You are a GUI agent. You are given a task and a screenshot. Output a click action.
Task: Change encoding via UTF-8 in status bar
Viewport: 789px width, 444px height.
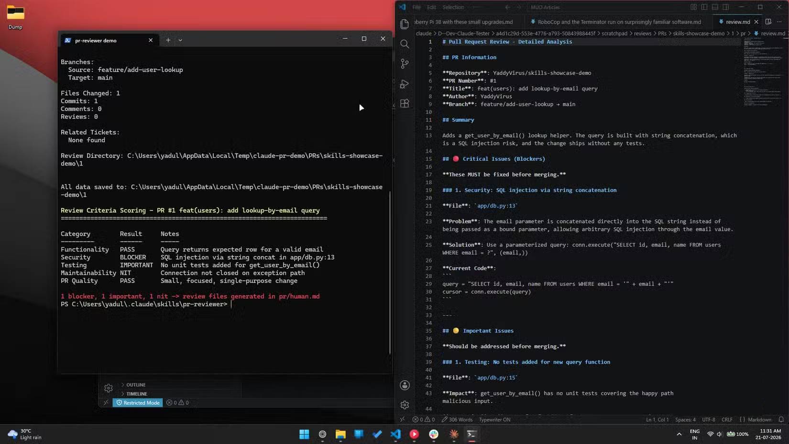708,420
